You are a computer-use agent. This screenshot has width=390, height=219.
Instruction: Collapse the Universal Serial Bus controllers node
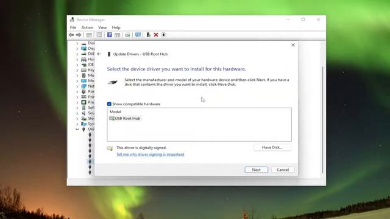pos(77,130)
